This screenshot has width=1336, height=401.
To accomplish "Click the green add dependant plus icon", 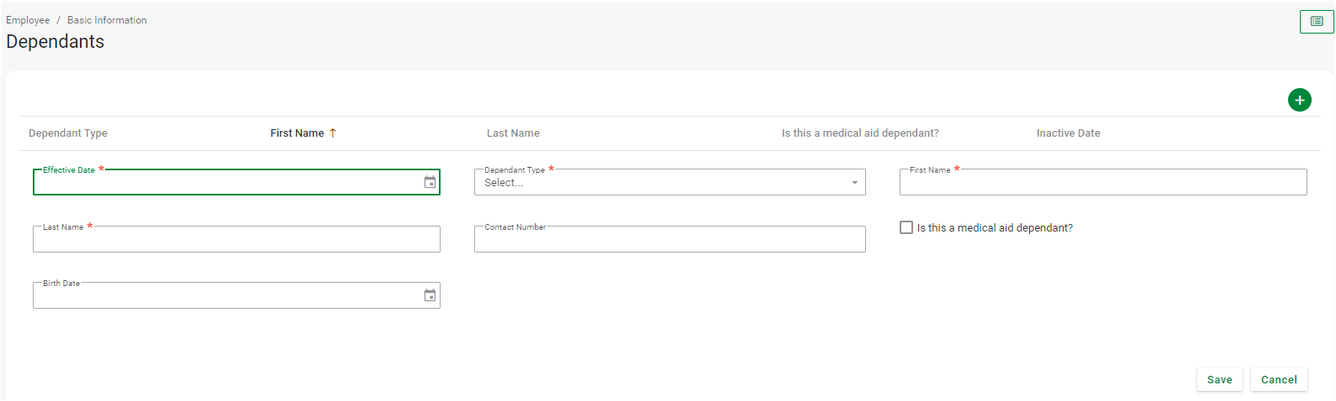I will [1299, 101].
